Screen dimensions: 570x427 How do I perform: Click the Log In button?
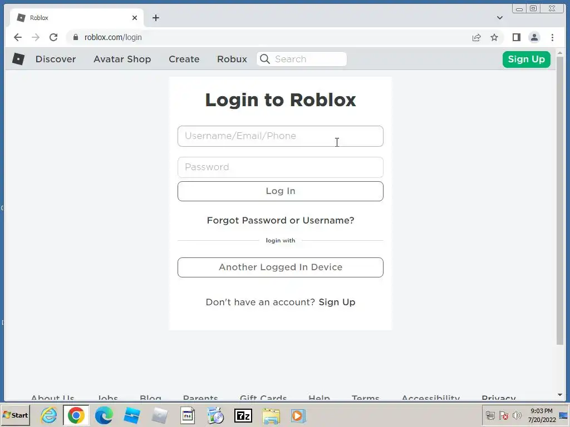[281, 191]
